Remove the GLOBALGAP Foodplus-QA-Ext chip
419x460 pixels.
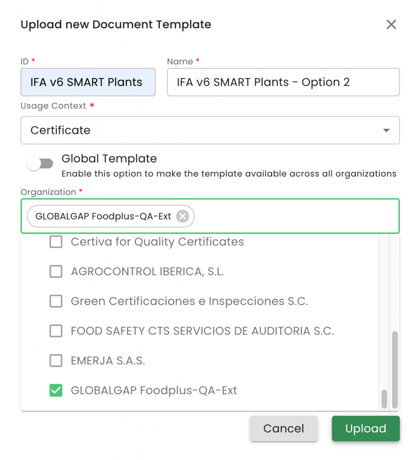[x=182, y=217]
